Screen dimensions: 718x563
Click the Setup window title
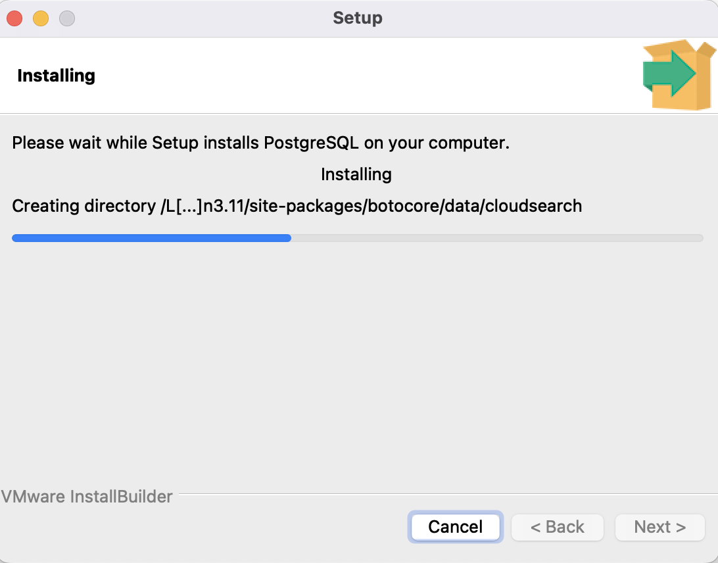coord(358,18)
